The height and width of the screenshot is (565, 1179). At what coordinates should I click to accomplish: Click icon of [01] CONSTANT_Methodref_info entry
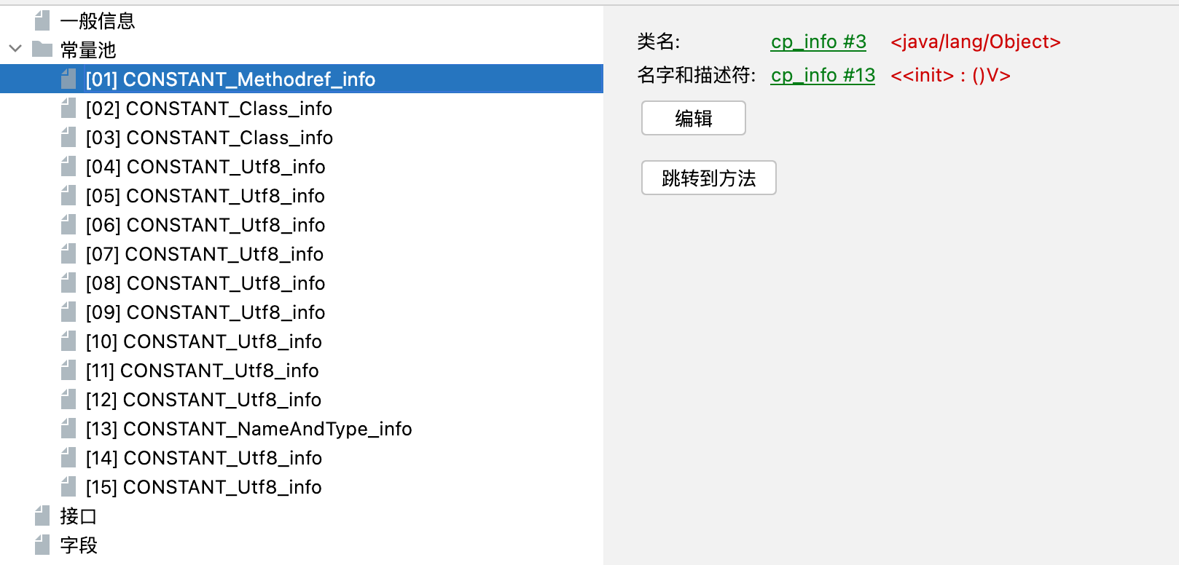pos(68,79)
